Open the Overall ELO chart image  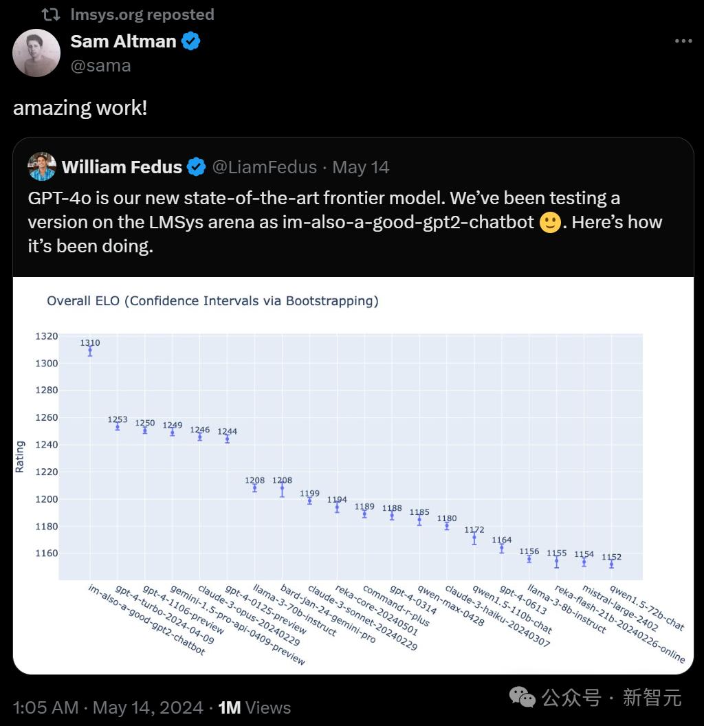353,474
